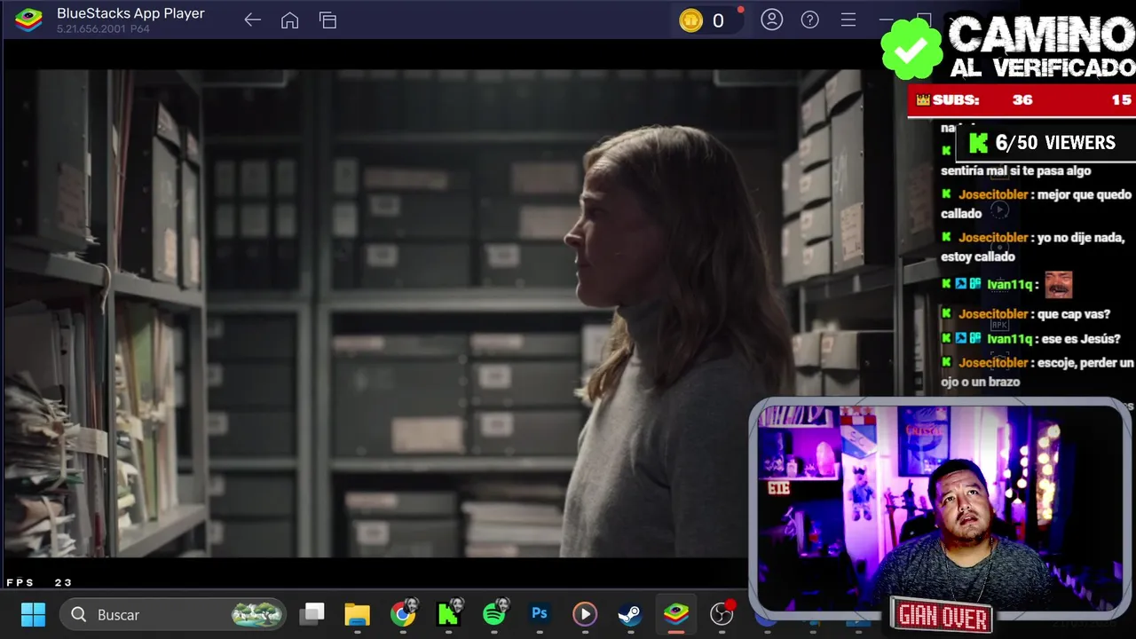This screenshot has height=639, width=1136.
Task: Open Steam from the taskbar
Action: pyautogui.click(x=630, y=614)
